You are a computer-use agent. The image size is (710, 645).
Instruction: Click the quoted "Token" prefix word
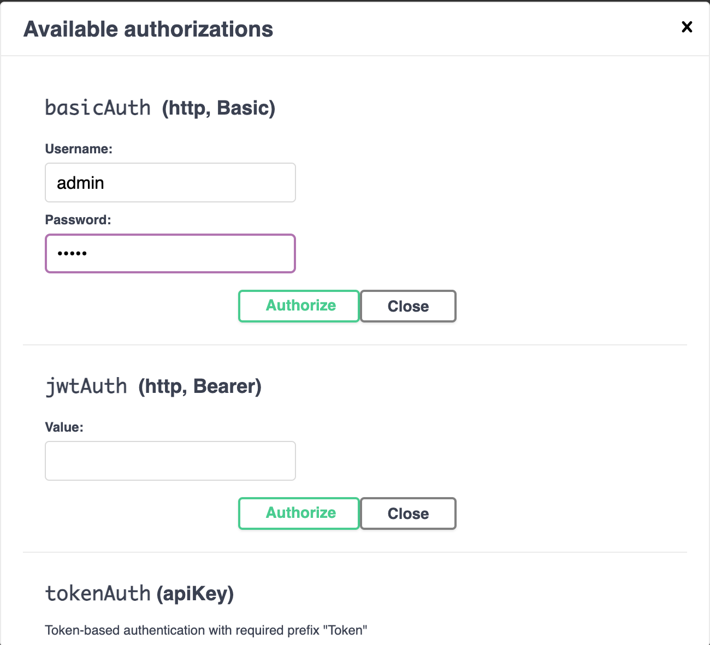(345, 630)
